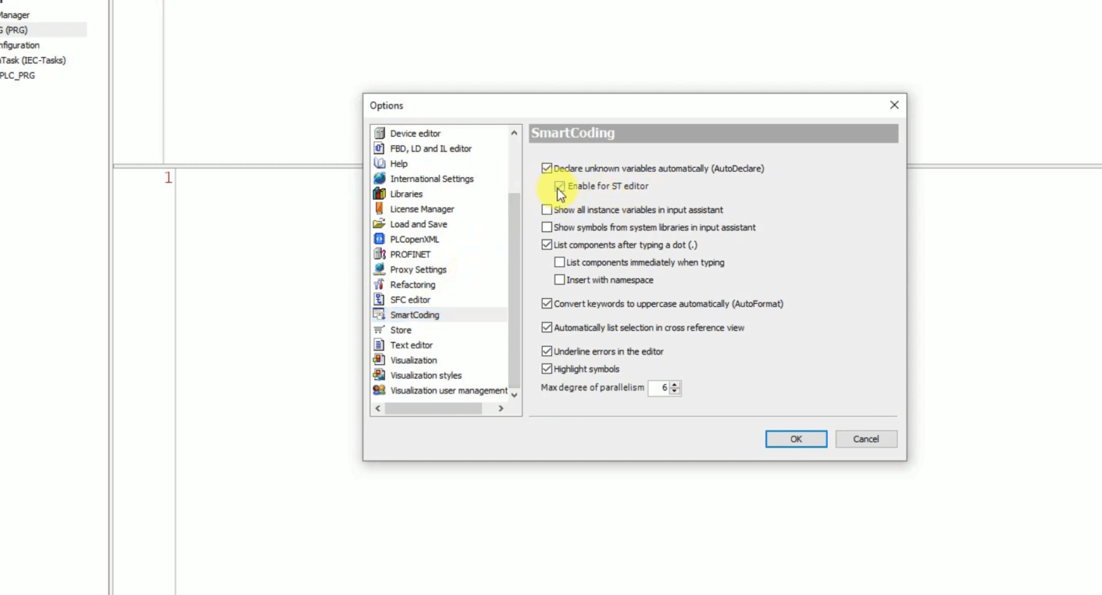This screenshot has height=595, width=1102.
Task: Click the License Manager icon
Action: (x=380, y=209)
